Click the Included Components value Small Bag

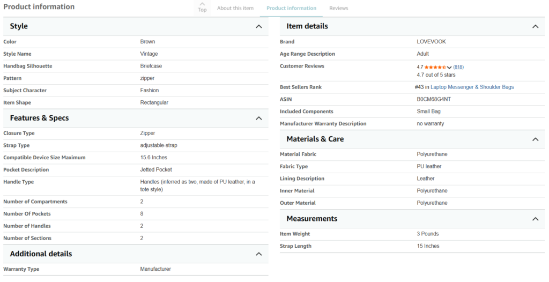click(428, 112)
